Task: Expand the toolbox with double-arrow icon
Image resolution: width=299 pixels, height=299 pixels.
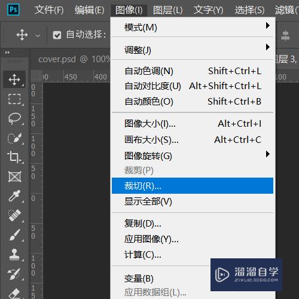Action: tap(7, 53)
